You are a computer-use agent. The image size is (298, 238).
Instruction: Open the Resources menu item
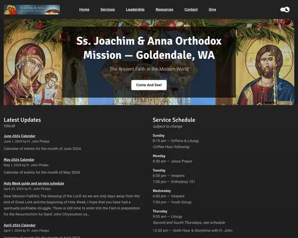coord(164,10)
